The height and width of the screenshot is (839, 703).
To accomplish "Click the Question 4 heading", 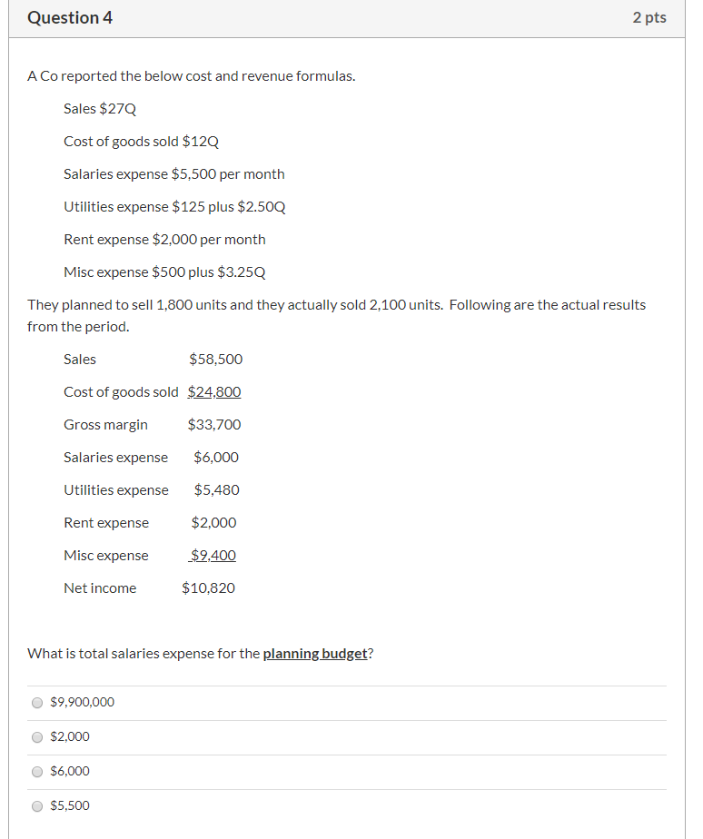I will (x=70, y=17).
